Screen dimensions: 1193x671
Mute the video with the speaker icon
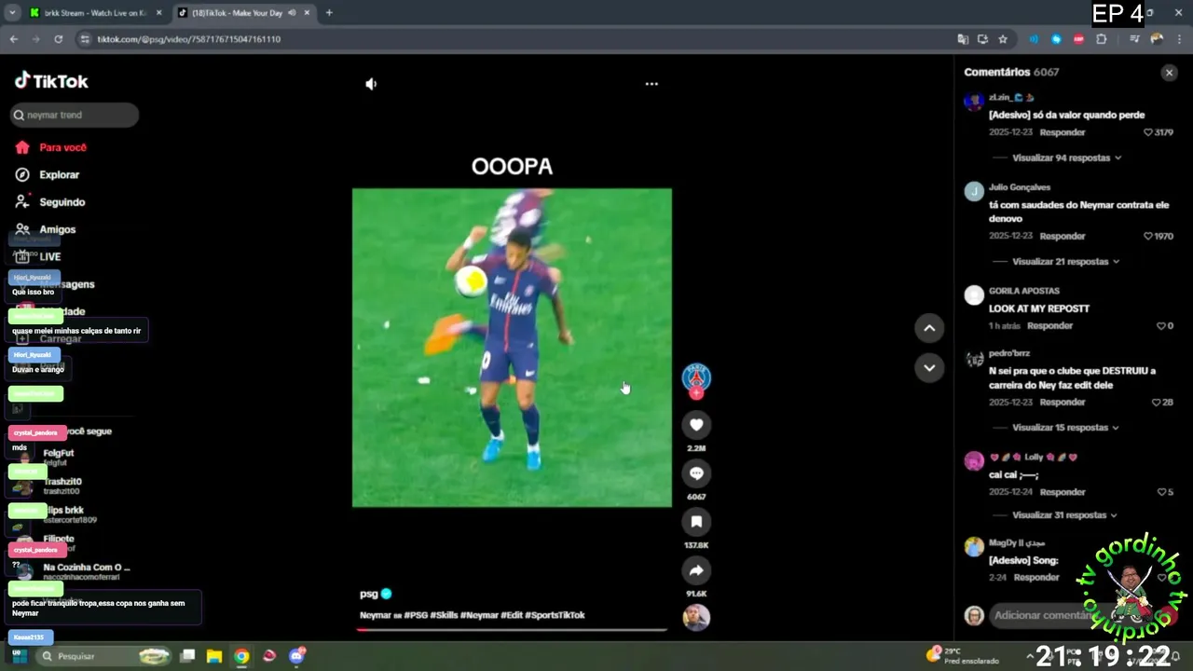coord(371,84)
